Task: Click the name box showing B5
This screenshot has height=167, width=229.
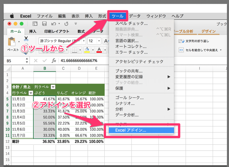Action: point(15,61)
